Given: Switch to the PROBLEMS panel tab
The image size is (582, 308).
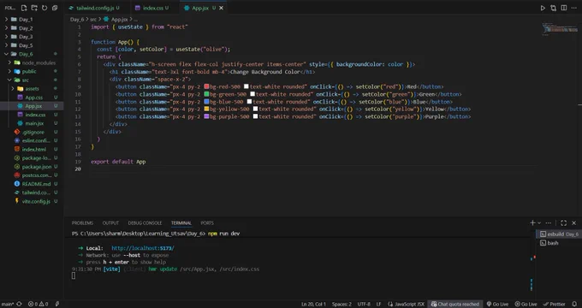Looking at the screenshot, I should click(82, 223).
